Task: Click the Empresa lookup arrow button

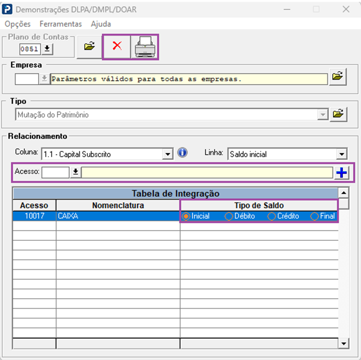Action: click(44, 79)
